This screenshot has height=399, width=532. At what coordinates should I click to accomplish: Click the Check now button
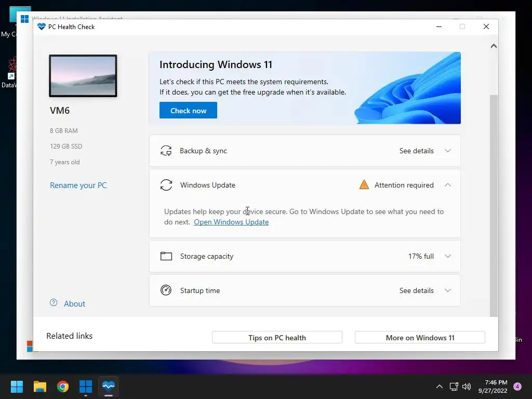click(x=188, y=110)
